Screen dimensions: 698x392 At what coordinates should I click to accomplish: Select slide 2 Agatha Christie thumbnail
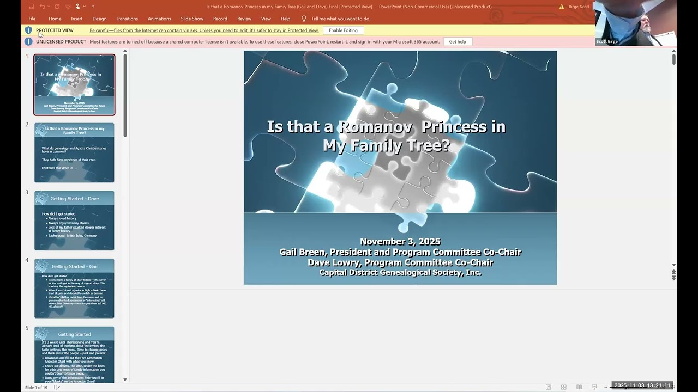point(74,152)
